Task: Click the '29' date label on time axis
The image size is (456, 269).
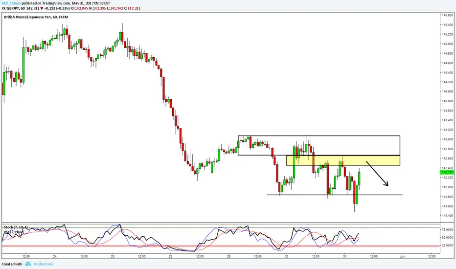Action: pyautogui.click(x=228, y=256)
